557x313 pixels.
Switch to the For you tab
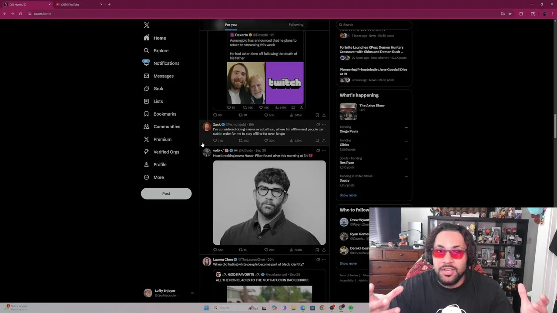pyautogui.click(x=231, y=25)
